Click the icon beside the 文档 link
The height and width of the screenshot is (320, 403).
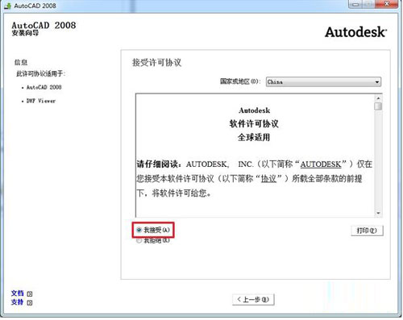click(30, 293)
